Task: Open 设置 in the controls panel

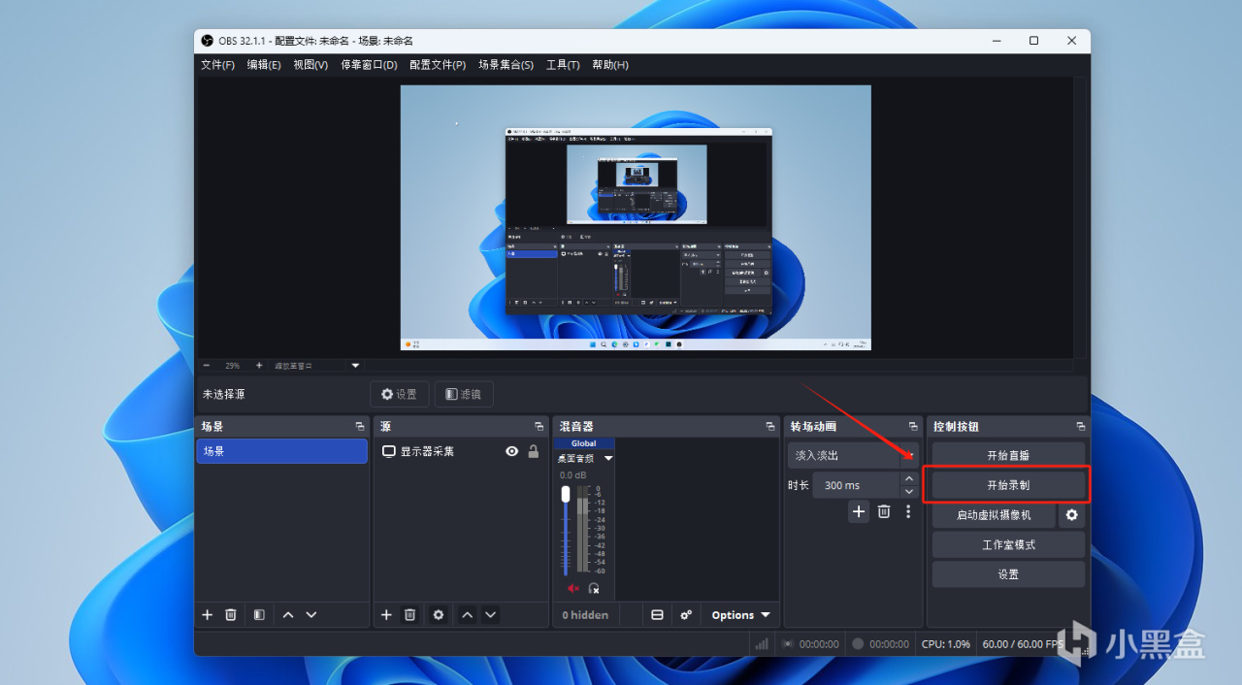Action: tap(1008, 574)
